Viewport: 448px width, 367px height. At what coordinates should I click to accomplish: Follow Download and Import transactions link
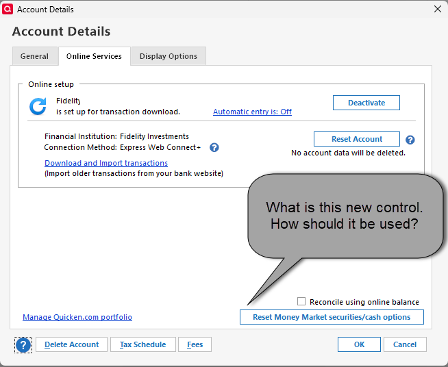tap(106, 163)
